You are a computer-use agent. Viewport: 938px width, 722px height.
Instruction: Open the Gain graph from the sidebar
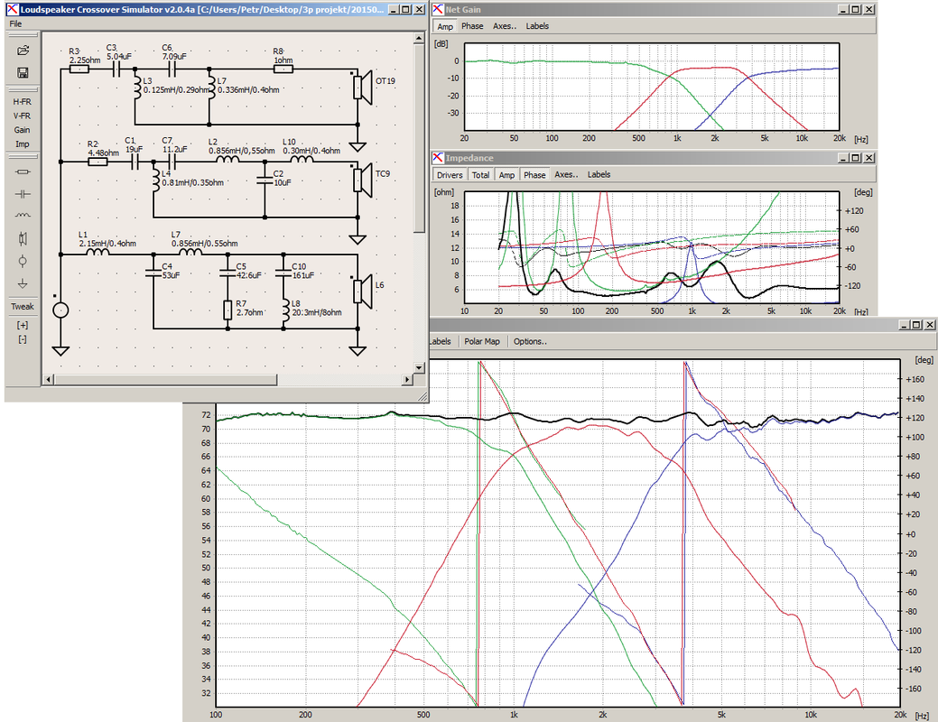point(23,130)
